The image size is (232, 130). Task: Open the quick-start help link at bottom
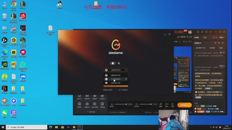pyautogui.click(x=117, y=112)
